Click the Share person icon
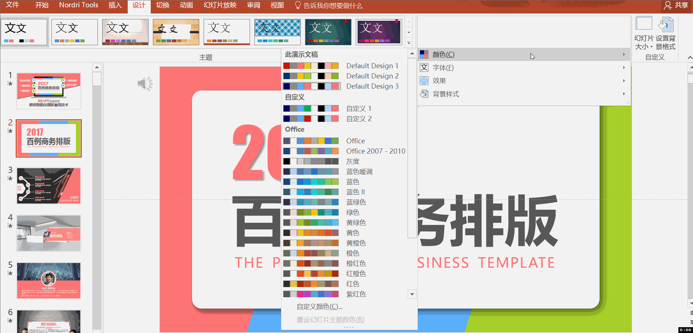Image resolution: width=693 pixels, height=333 pixels. [x=667, y=5]
